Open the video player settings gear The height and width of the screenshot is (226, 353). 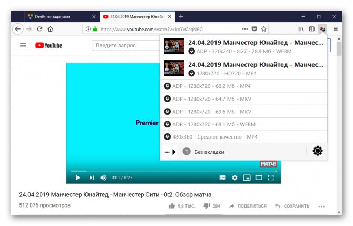click(x=234, y=178)
